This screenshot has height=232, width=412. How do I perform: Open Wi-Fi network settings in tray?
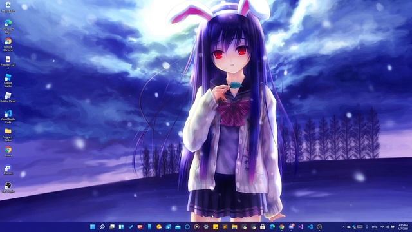(382, 227)
